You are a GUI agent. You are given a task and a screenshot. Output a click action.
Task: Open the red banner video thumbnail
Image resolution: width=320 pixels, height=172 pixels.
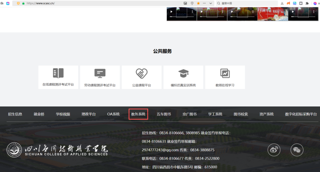pyautogui.click(x=273, y=14)
